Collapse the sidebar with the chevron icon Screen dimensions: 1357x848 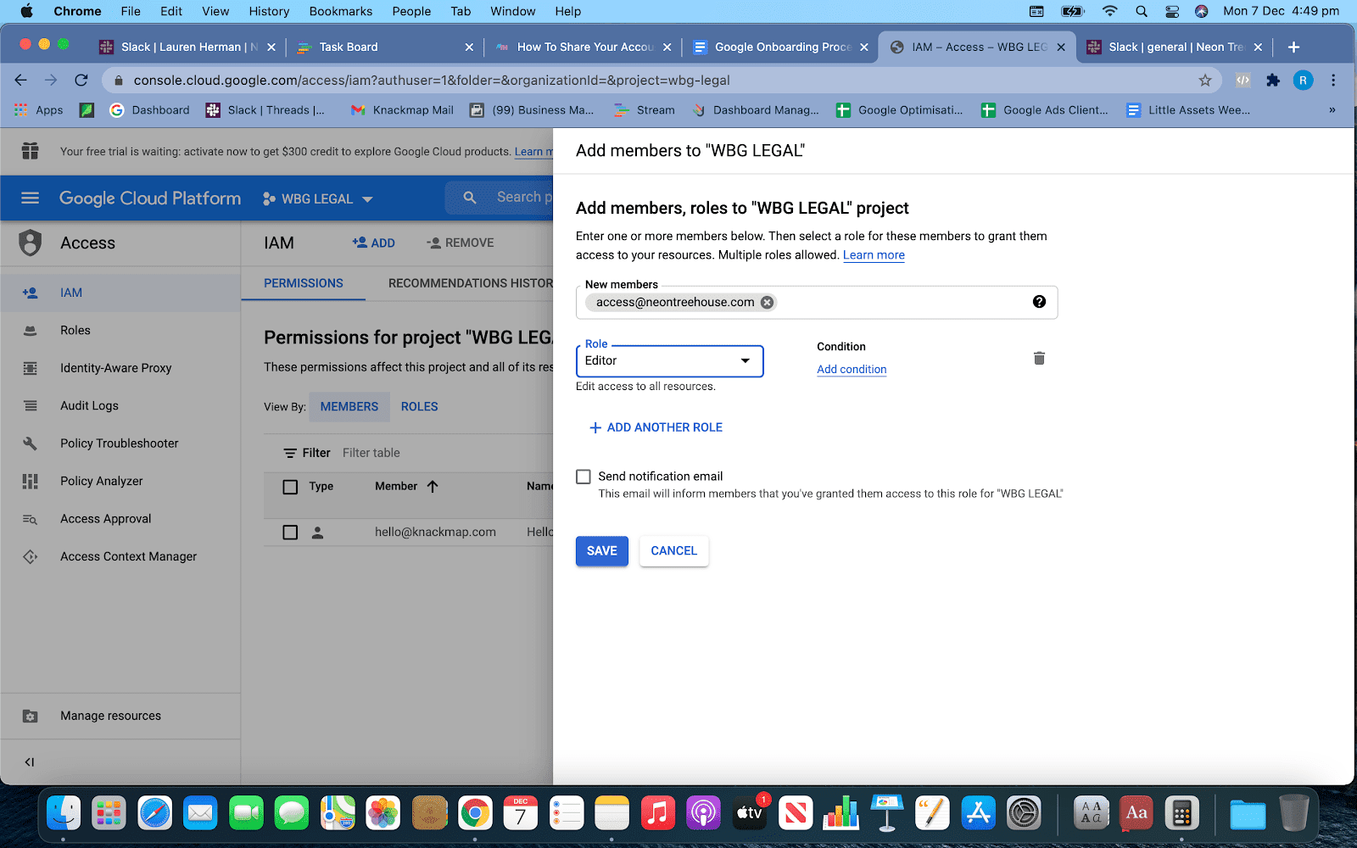tap(30, 762)
